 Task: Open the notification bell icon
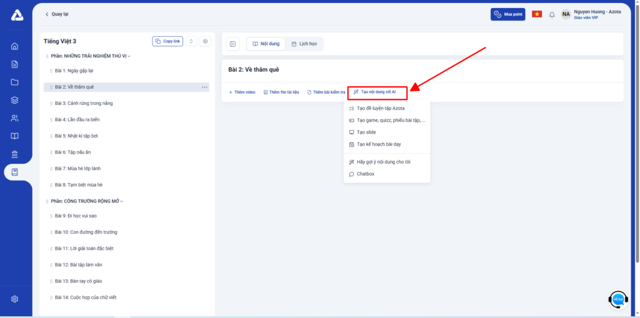click(552, 14)
